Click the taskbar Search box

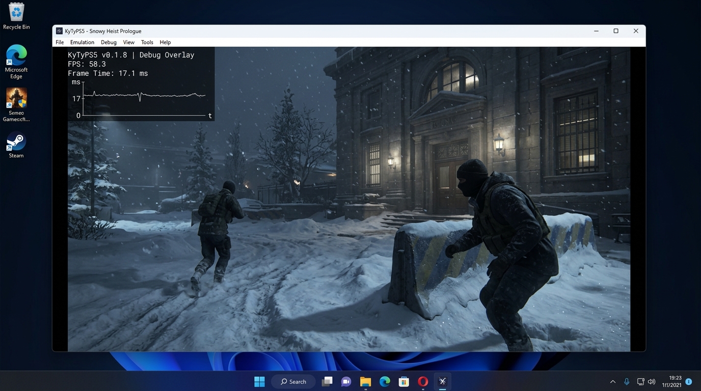tap(293, 381)
